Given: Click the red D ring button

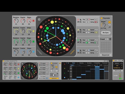Looking at the screenshot, I should click(33, 21).
